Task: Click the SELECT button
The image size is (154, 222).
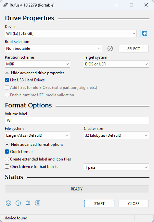Action: click(x=134, y=49)
